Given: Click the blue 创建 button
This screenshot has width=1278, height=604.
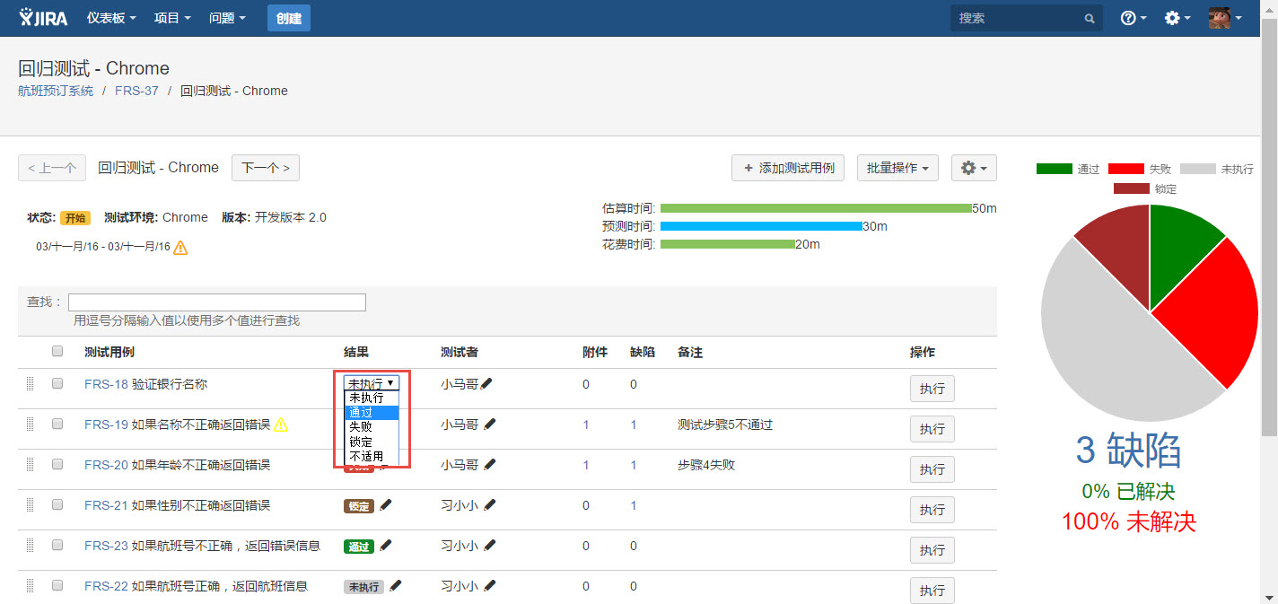Looking at the screenshot, I should click(x=289, y=18).
